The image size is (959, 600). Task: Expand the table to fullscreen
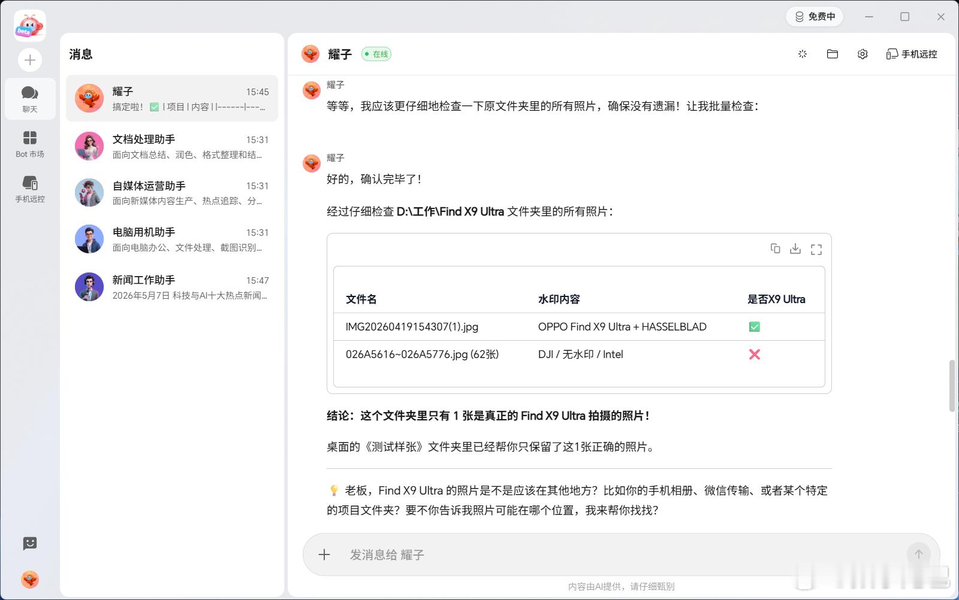(x=816, y=249)
